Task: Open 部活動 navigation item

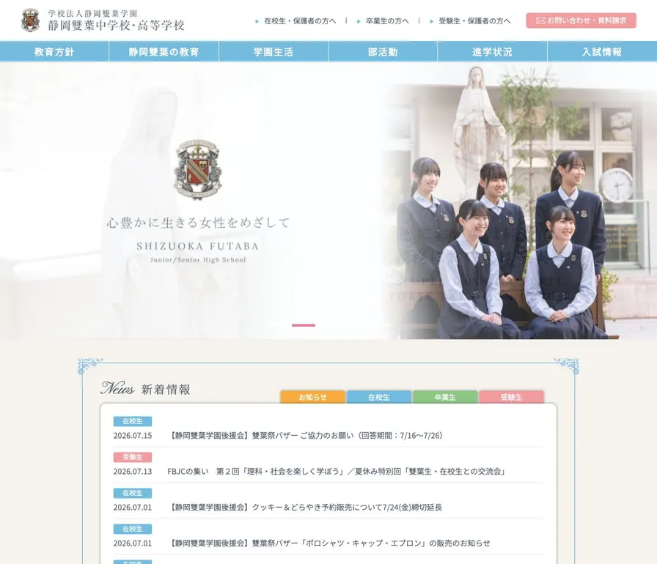Action: tap(383, 51)
